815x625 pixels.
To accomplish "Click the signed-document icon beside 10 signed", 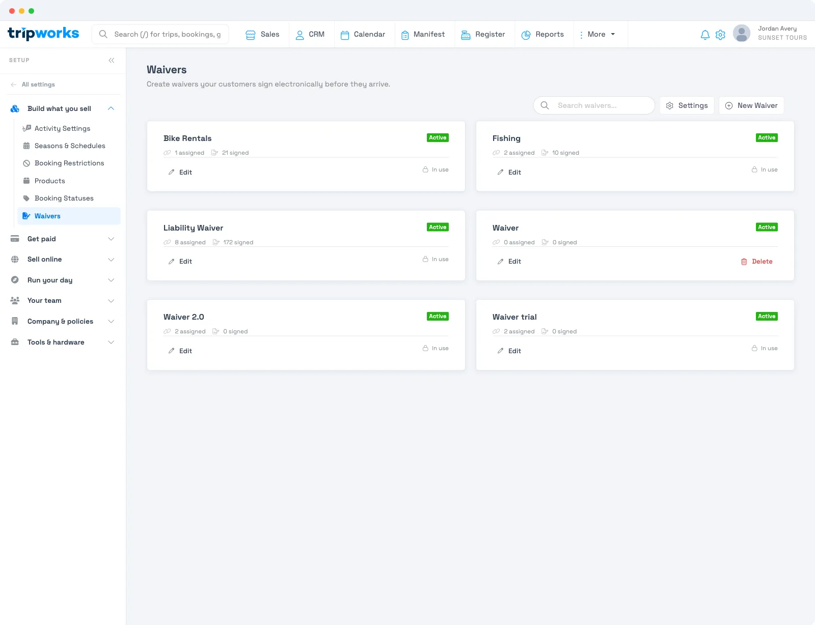I will (545, 153).
